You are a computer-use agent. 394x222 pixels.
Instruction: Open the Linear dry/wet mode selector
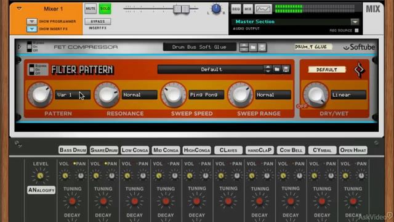[348, 95]
